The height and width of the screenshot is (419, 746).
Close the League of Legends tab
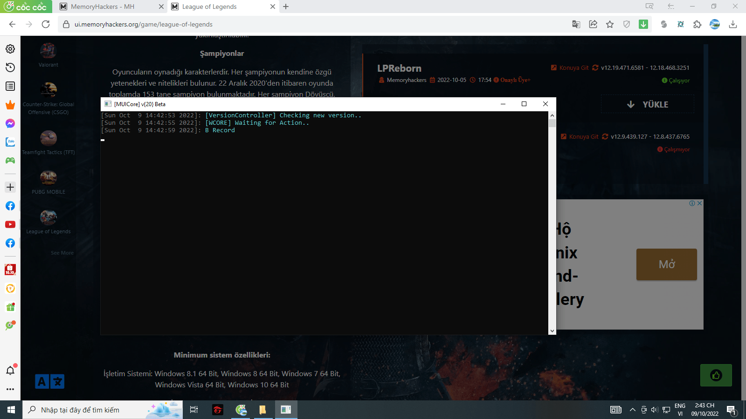[273, 7]
